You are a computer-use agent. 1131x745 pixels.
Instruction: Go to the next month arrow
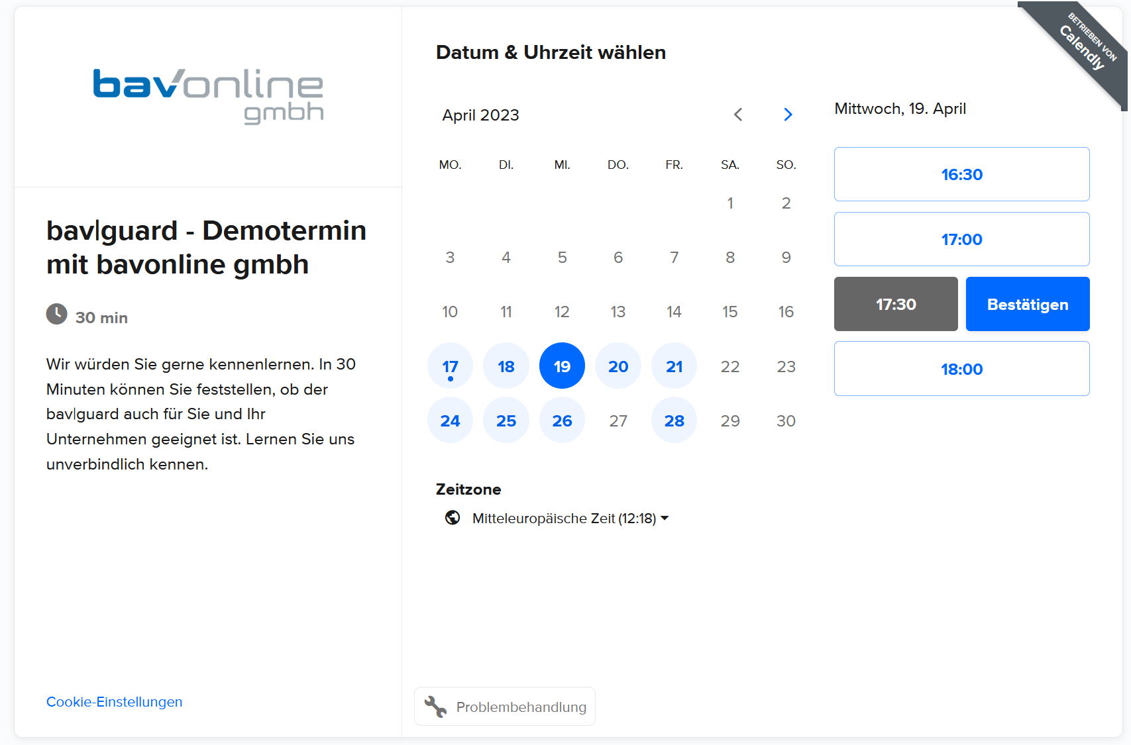(788, 115)
